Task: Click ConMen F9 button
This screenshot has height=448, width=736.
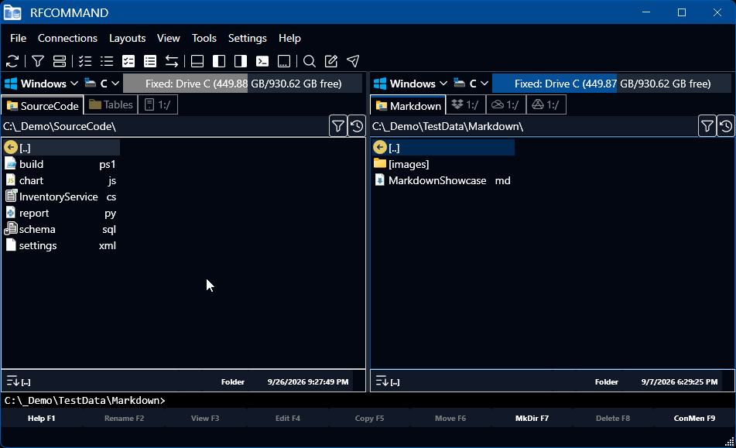Action: (694, 418)
